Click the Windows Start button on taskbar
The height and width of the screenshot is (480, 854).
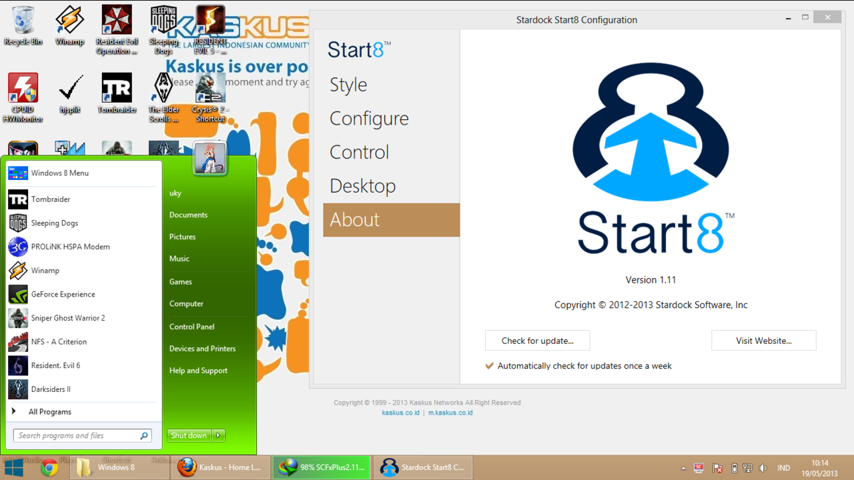pos(15,467)
